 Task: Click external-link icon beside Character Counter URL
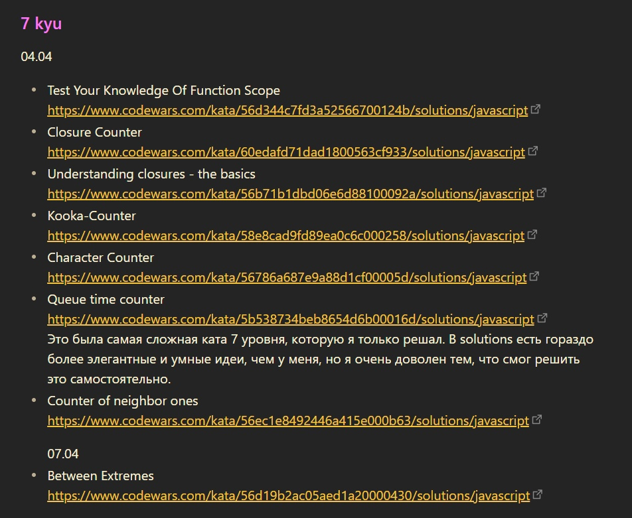(x=534, y=277)
